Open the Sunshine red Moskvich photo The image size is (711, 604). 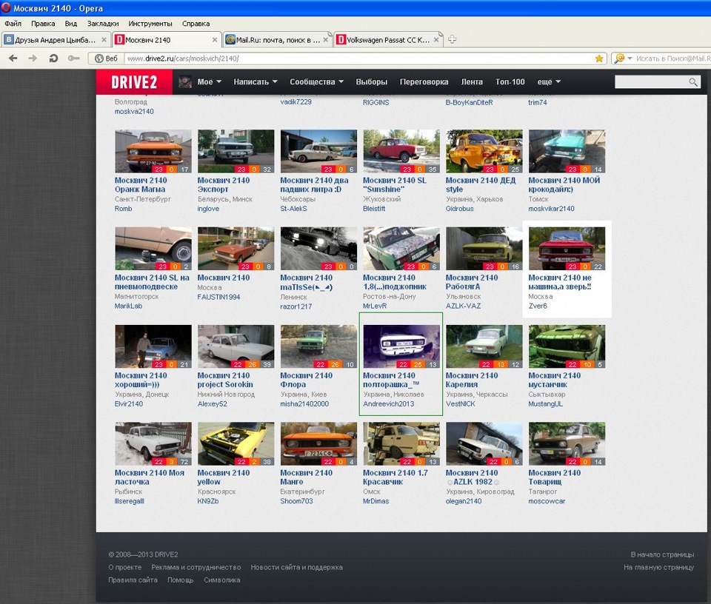click(401, 151)
